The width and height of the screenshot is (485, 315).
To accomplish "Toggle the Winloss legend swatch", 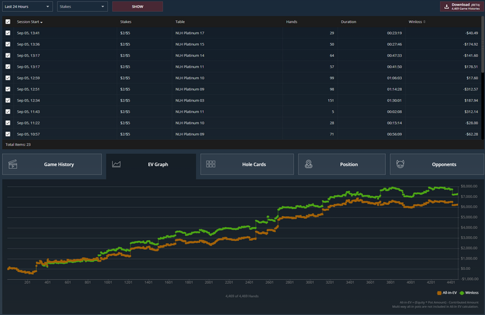I will coord(462,293).
